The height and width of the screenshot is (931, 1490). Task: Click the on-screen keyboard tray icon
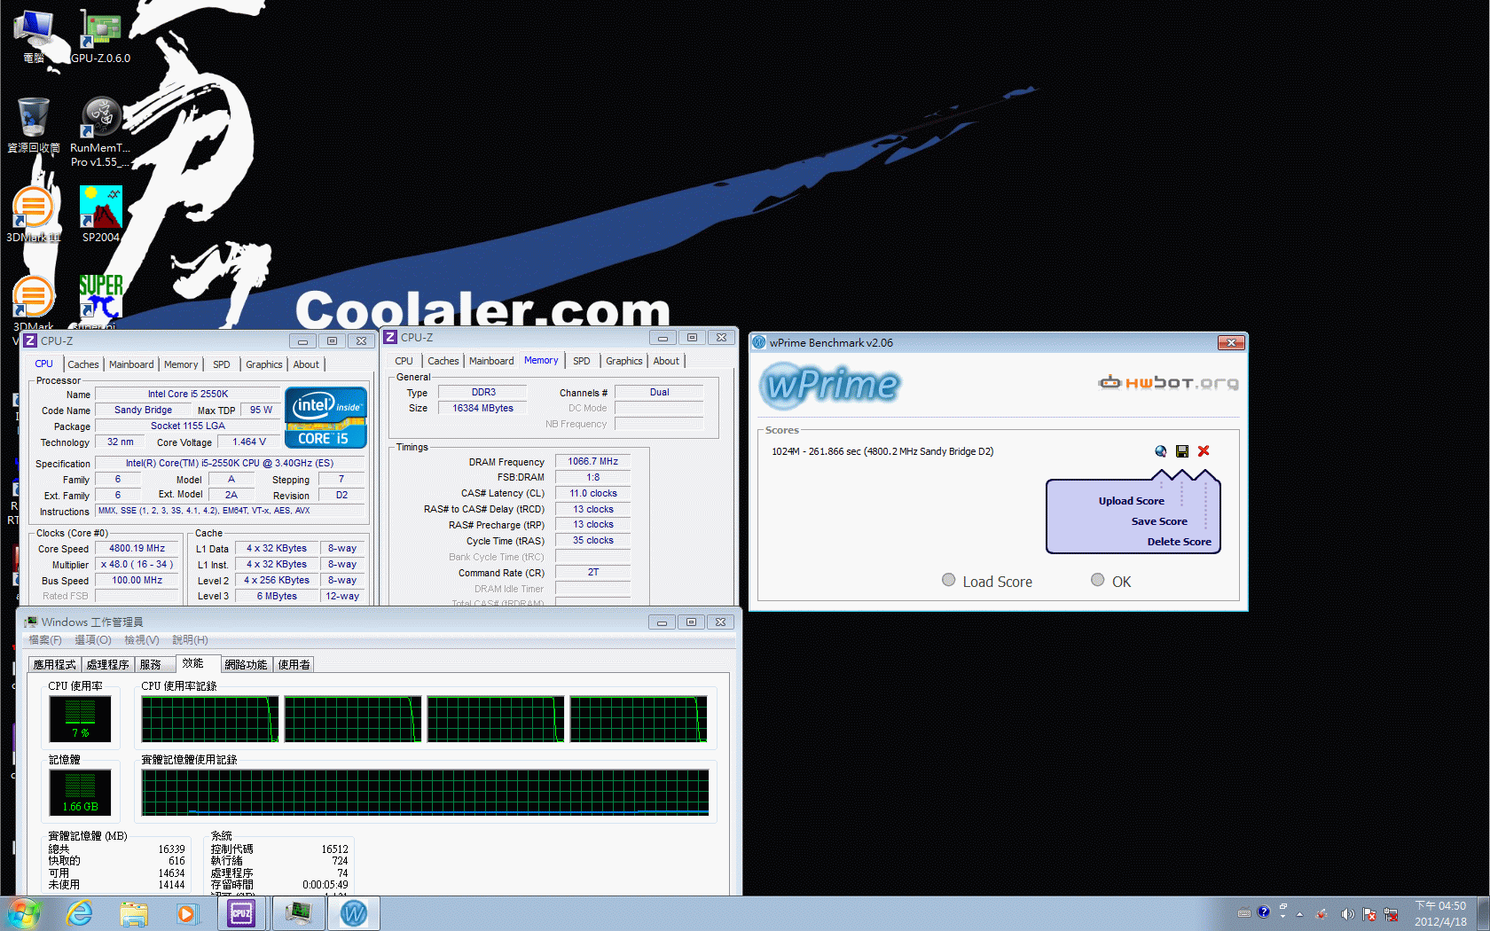[x=1244, y=912]
